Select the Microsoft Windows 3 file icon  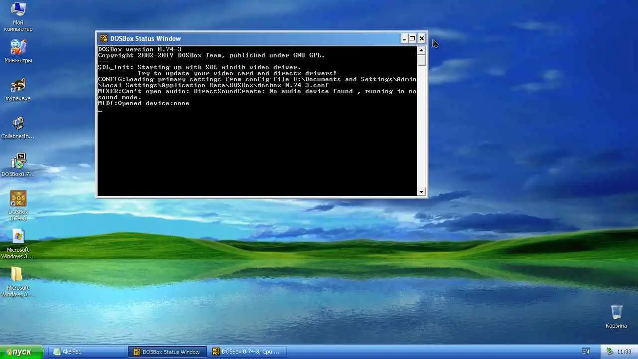18,244
